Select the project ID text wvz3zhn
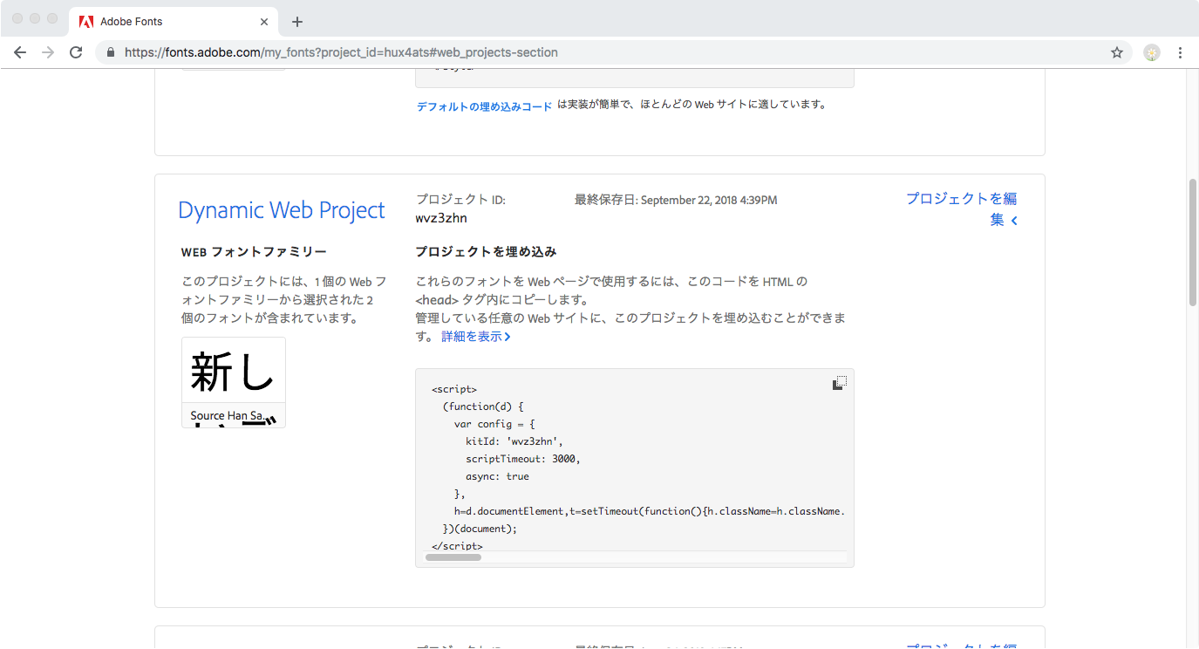1199x649 pixels. point(441,218)
